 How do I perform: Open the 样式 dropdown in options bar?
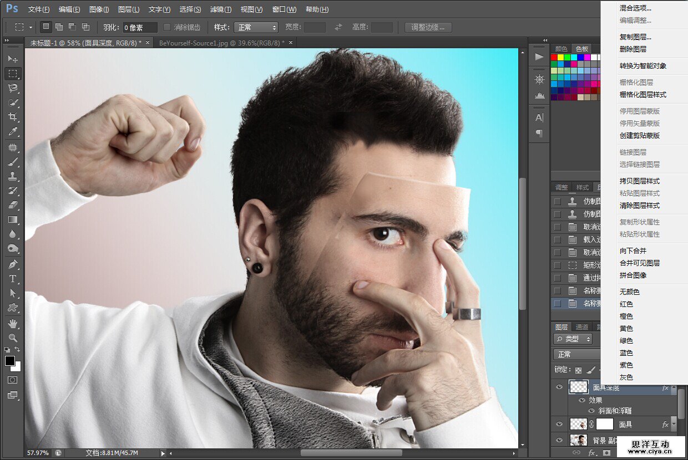256,27
